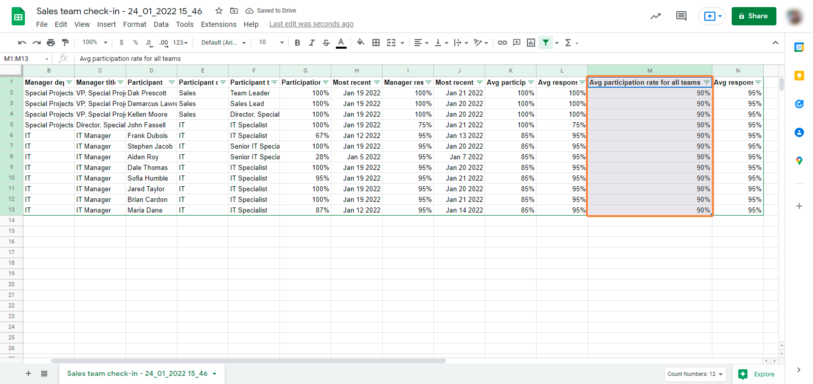Viewport: 813px width, 384px height.
Task: Open text wrapping dropdown
Action: tap(461, 43)
